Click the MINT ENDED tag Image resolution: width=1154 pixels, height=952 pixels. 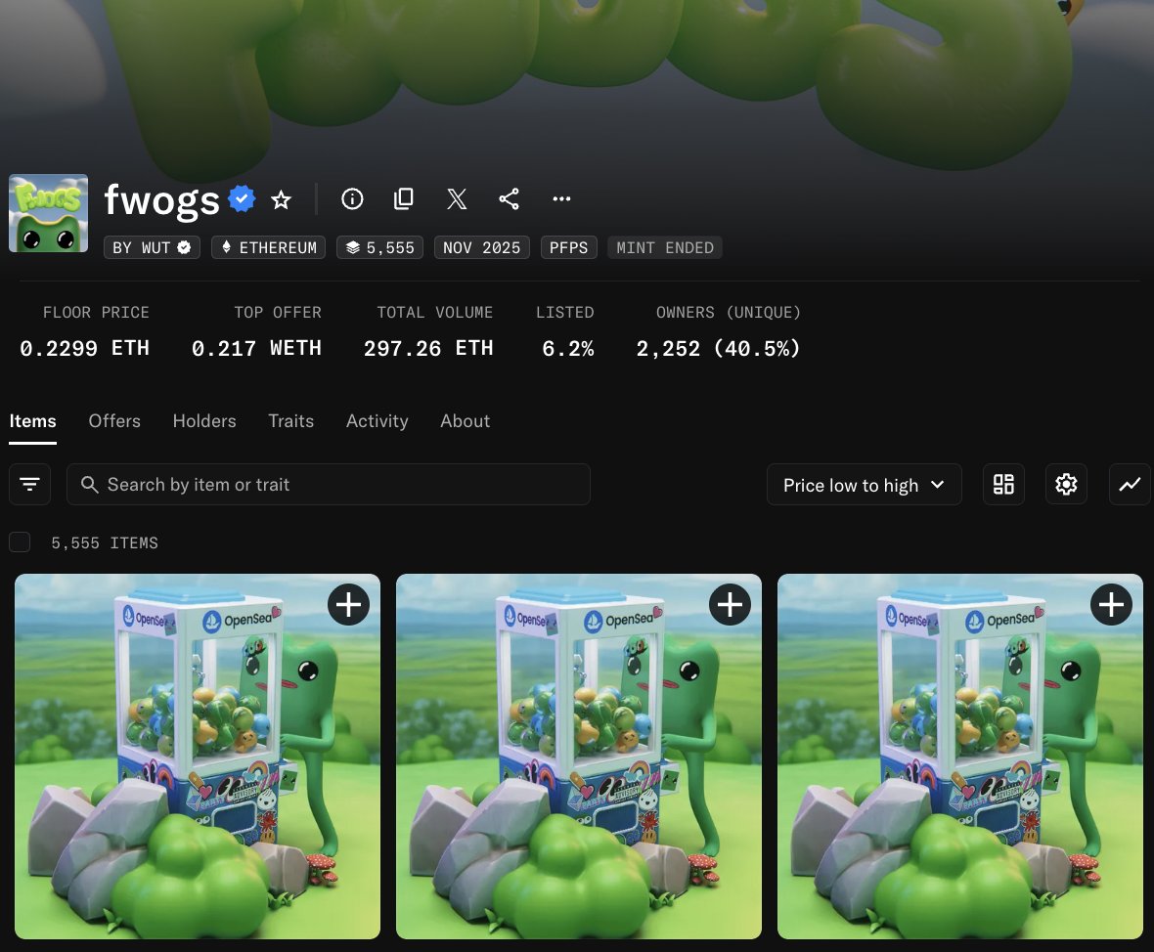coord(665,248)
